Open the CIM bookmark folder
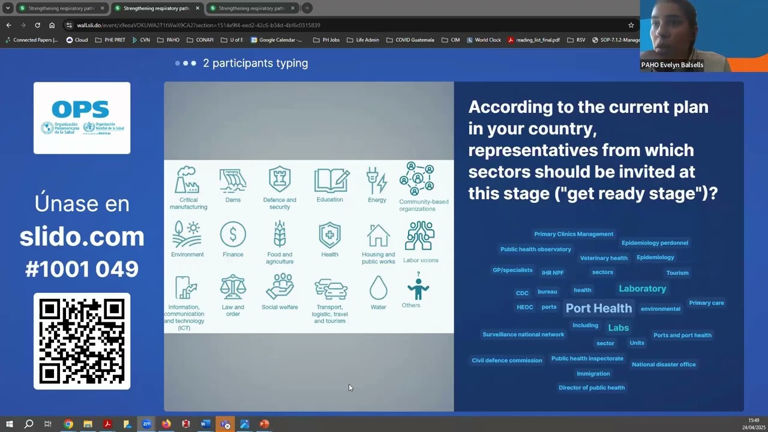 pyautogui.click(x=451, y=40)
